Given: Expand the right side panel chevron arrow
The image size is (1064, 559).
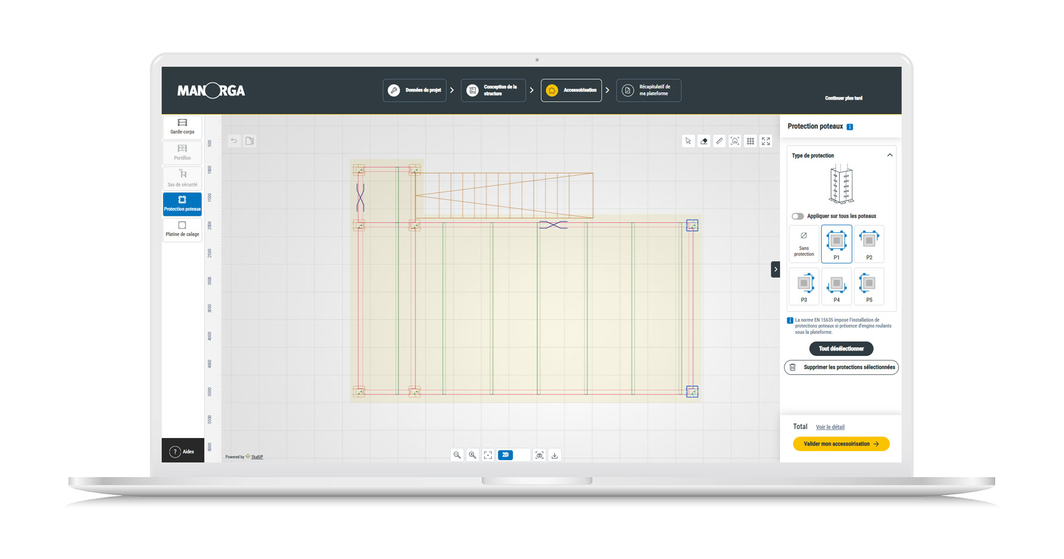Looking at the screenshot, I should (x=775, y=269).
